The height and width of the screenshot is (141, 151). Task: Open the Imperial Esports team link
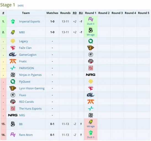(x=30, y=21)
